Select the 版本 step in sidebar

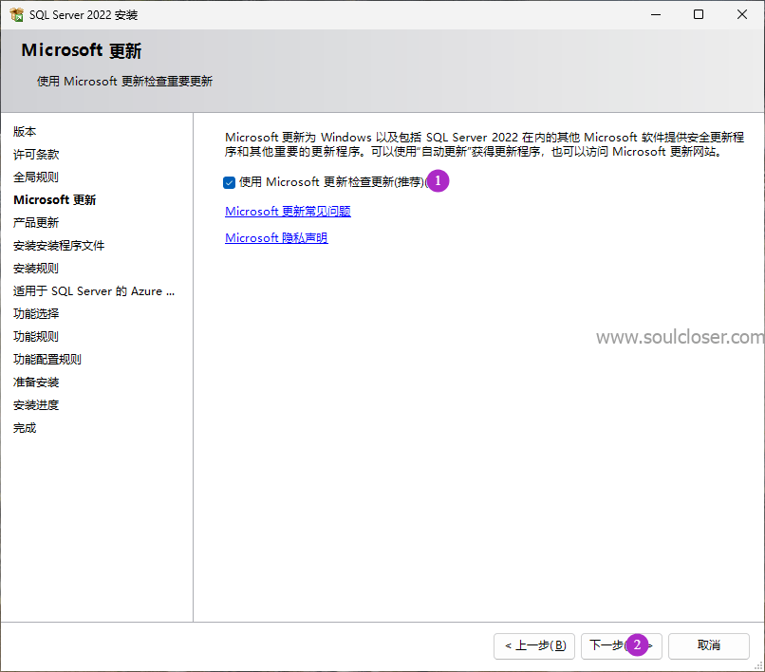point(25,131)
